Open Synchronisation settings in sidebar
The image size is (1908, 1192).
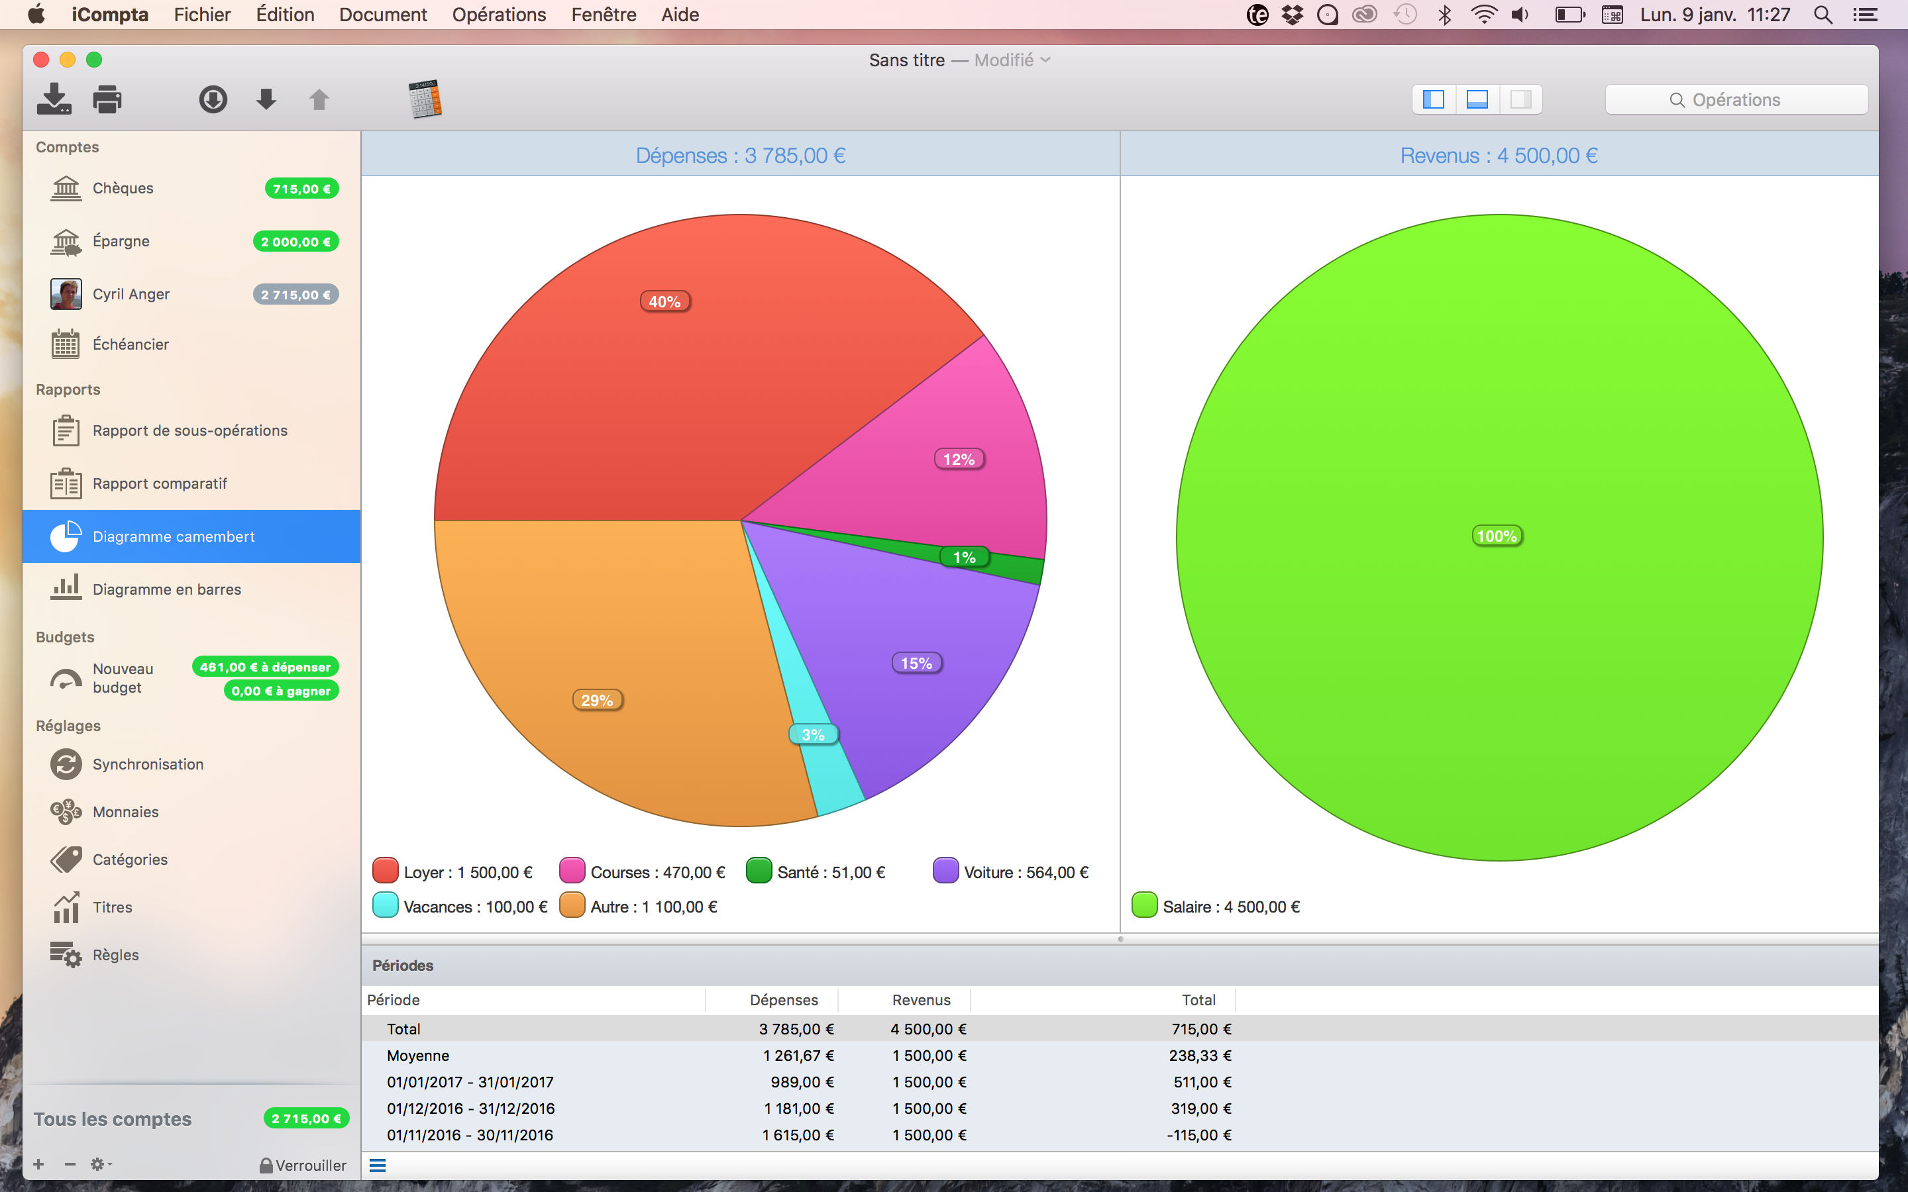click(x=148, y=764)
